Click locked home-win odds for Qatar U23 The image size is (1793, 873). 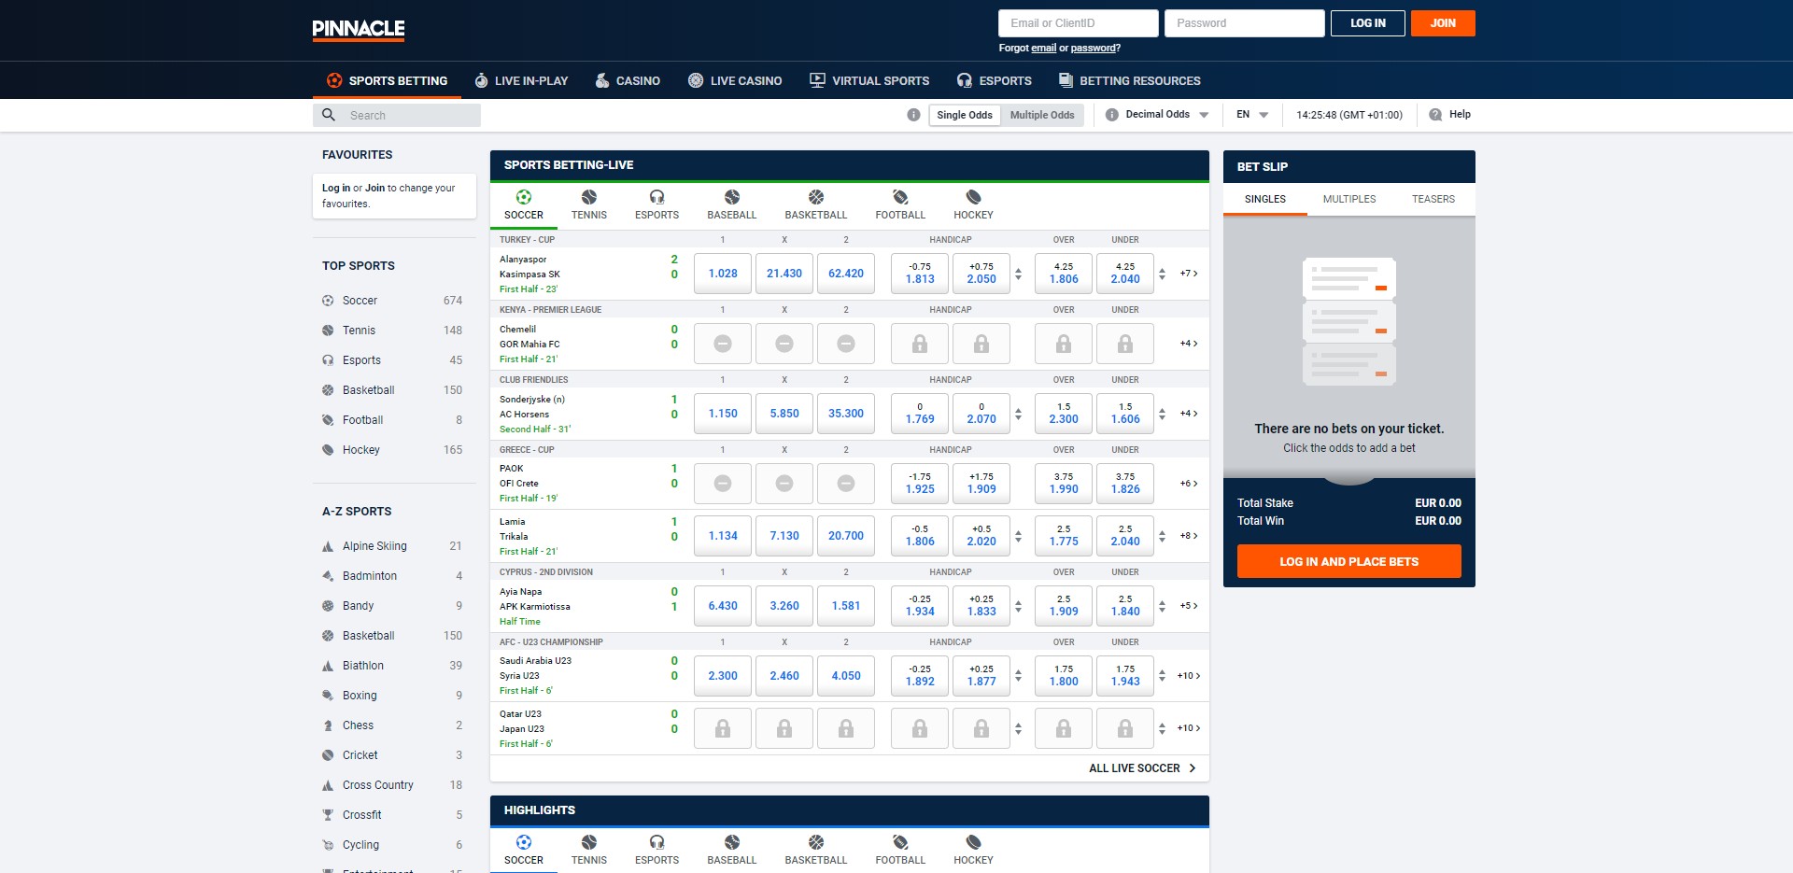tap(723, 728)
